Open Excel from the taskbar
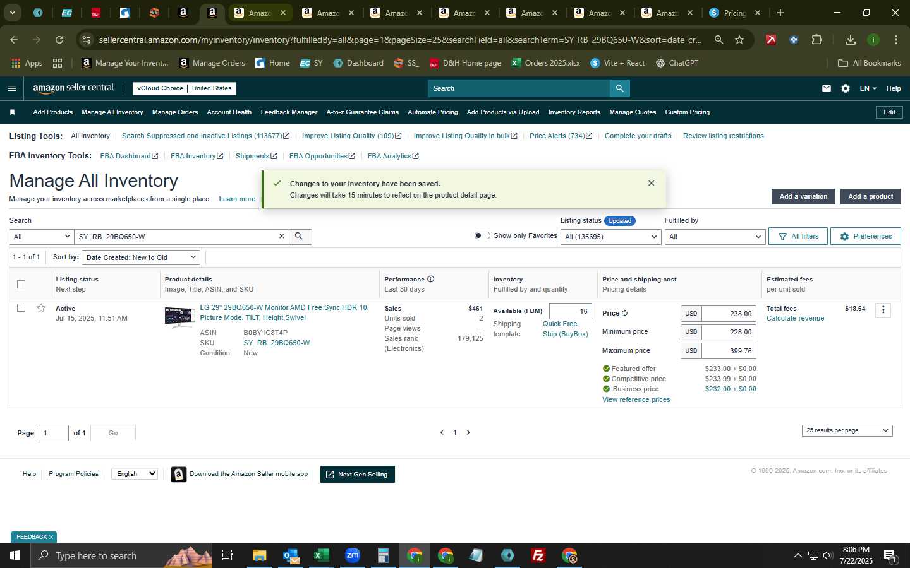The height and width of the screenshot is (568, 910). pos(321,555)
